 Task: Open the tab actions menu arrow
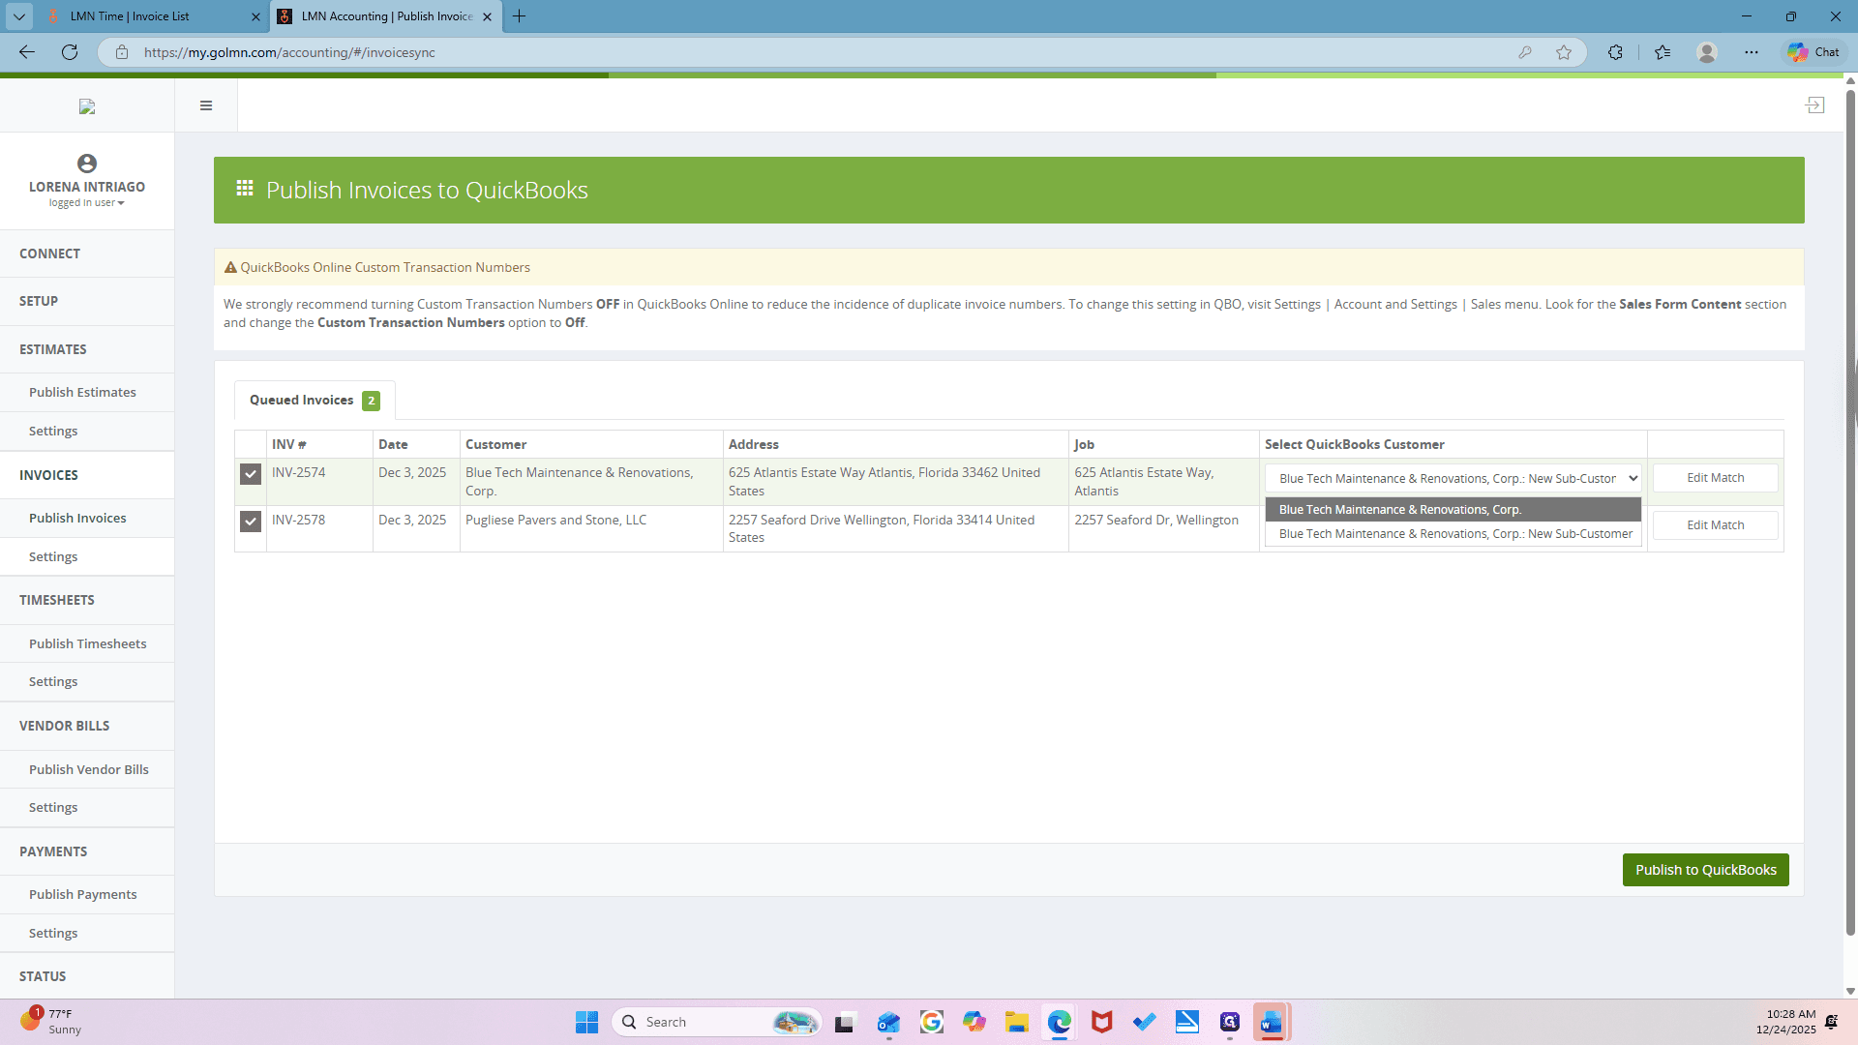pyautogui.click(x=19, y=16)
